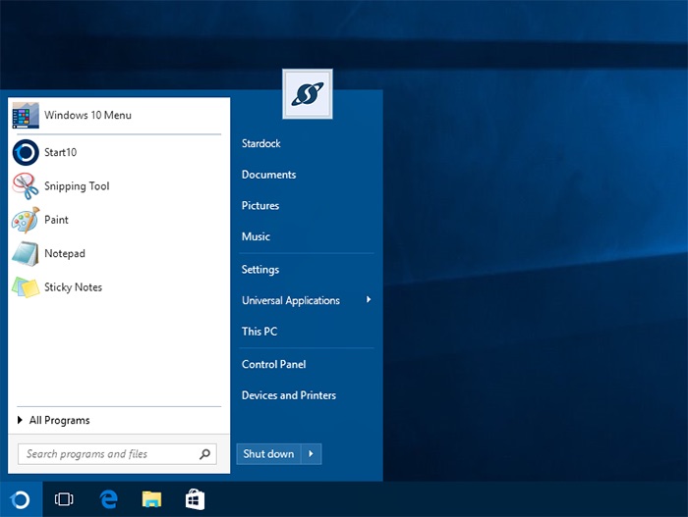Open Devices and Printers

coord(288,395)
